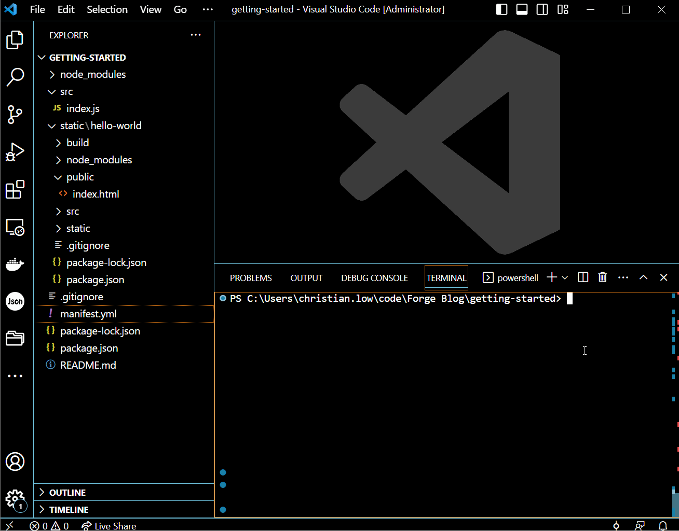
Task: Show additional views ellipsis in activity bar
Action: (x=15, y=376)
